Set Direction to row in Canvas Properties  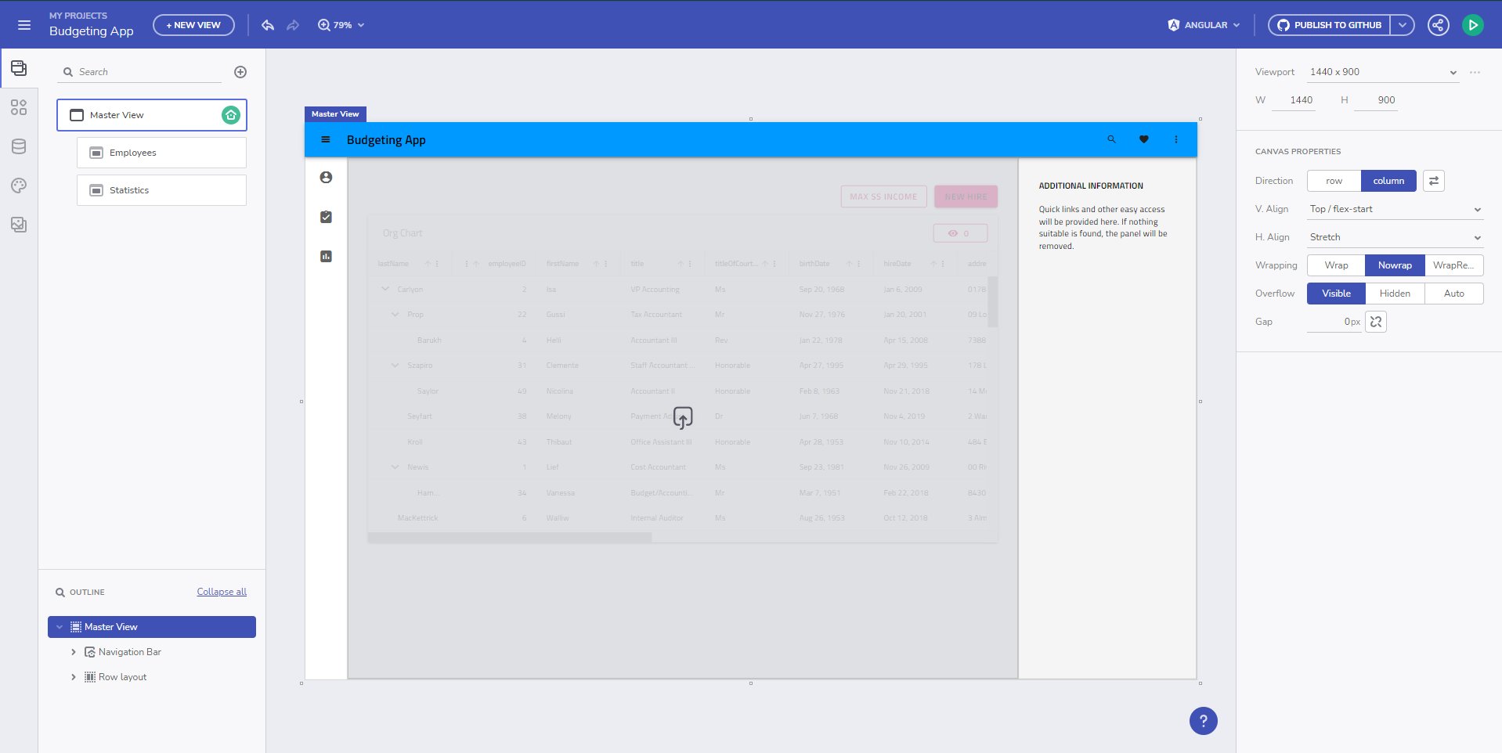coord(1333,181)
